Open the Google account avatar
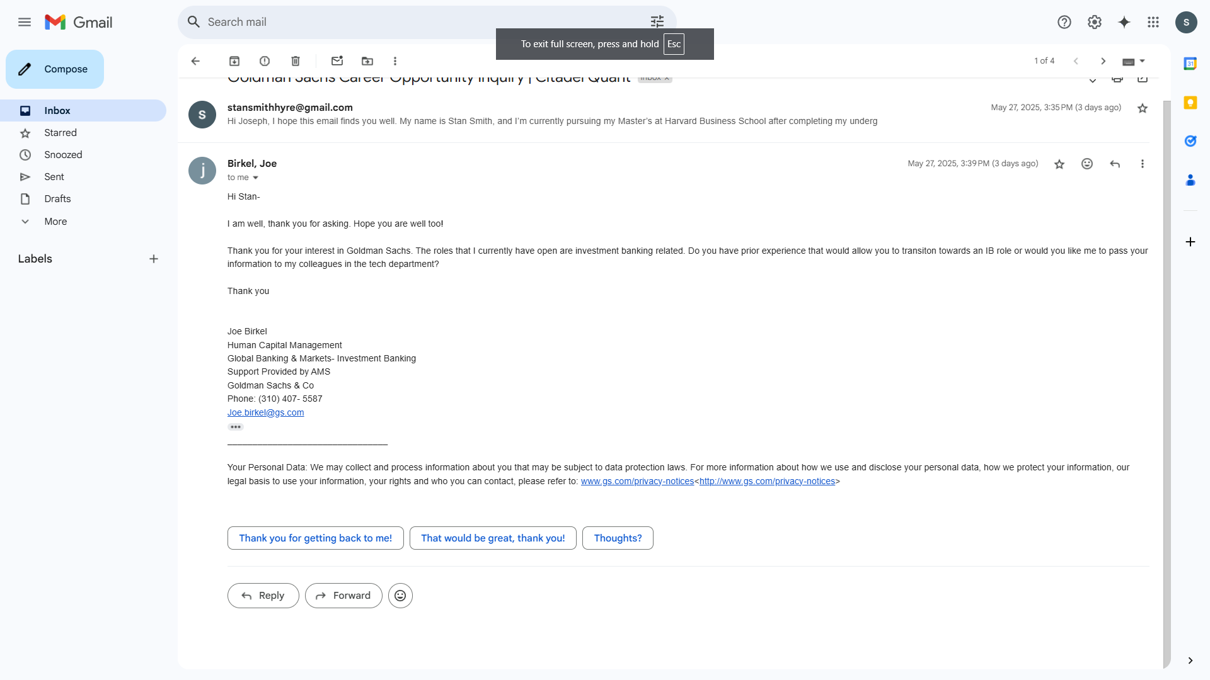Screen dimensions: 1210x680 (x=1186, y=22)
